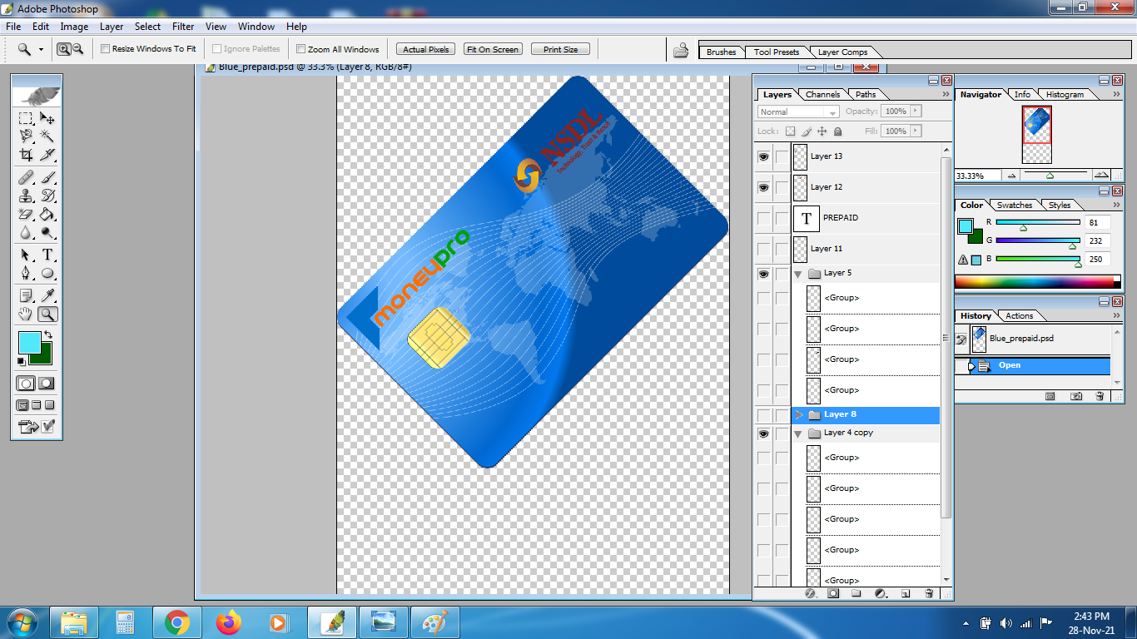Screen dimensions: 1137x639
Task: Select the Magic Wand tool
Action: coord(47,136)
